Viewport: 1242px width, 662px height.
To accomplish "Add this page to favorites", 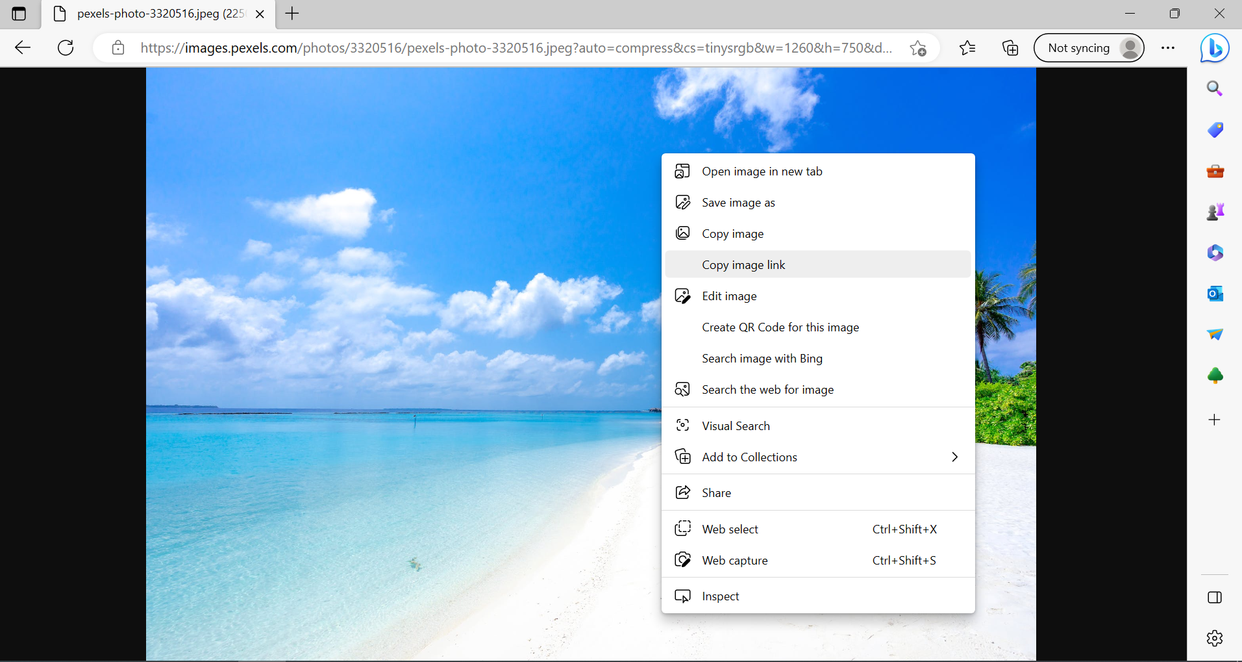I will coord(918,48).
